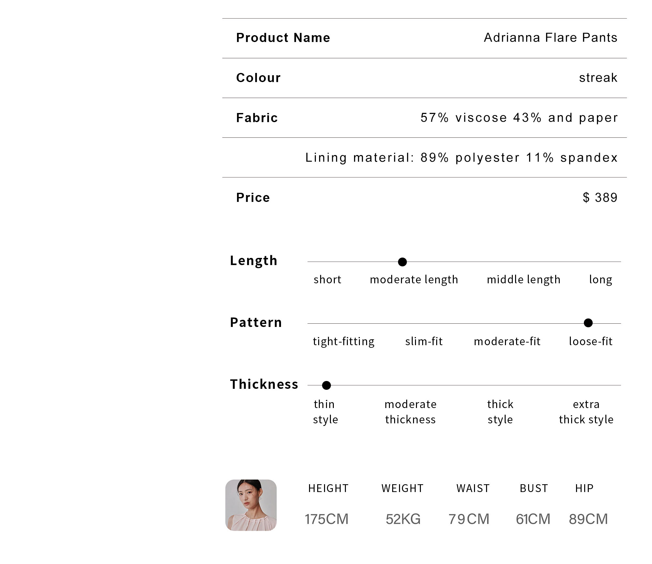Select the 'extra thick style' option
Screen dimensions: 652x564
586,412
